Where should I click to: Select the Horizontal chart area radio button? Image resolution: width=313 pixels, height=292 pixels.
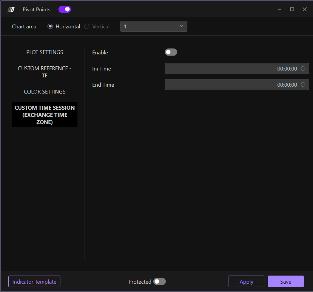[50, 26]
